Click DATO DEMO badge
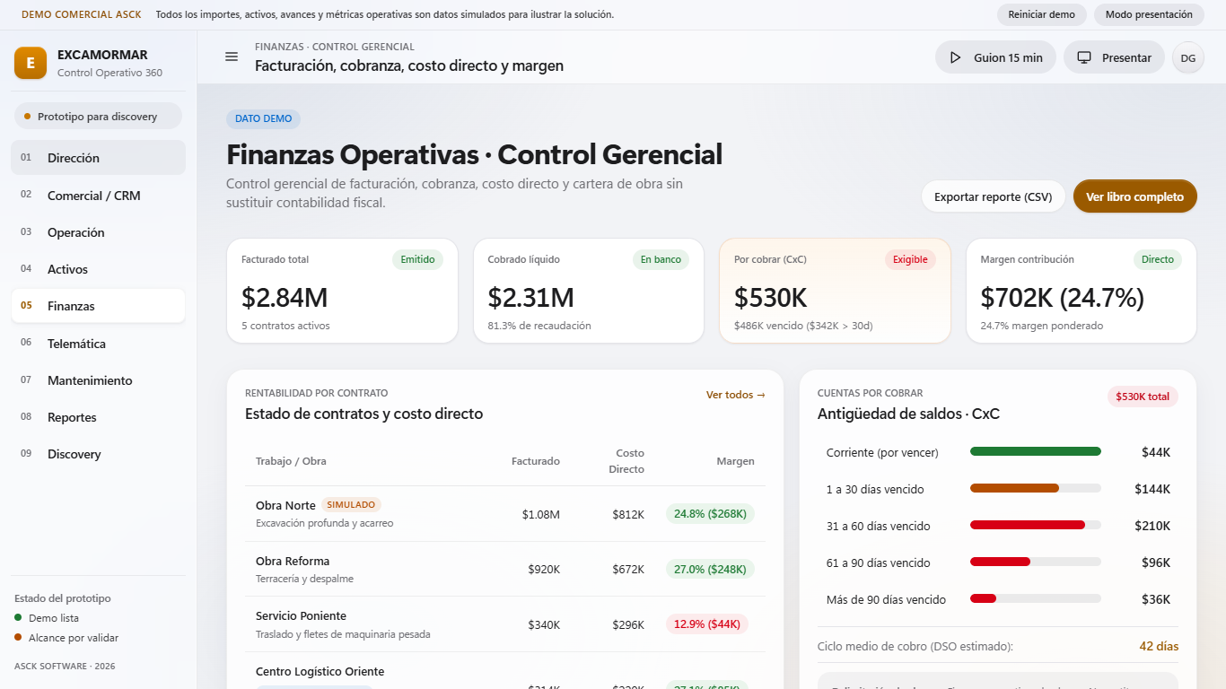Image resolution: width=1226 pixels, height=689 pixels. pos(264,118)
